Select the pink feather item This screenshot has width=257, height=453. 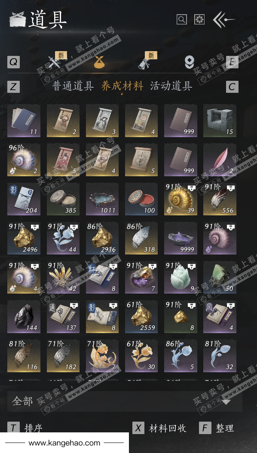point(220,160)
